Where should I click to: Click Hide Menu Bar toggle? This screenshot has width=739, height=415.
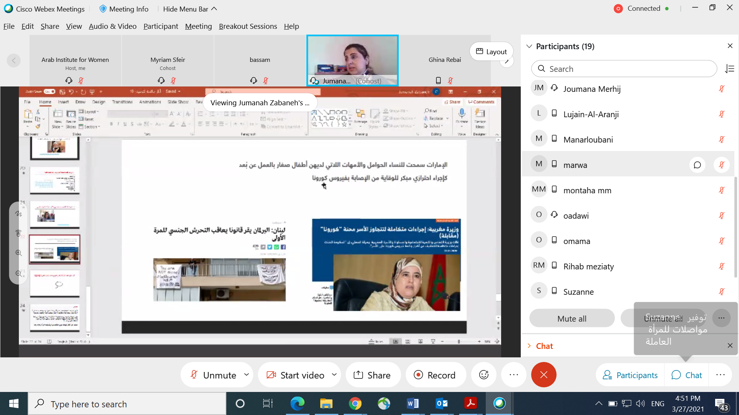pyautogui.click(x=190, y=9)
